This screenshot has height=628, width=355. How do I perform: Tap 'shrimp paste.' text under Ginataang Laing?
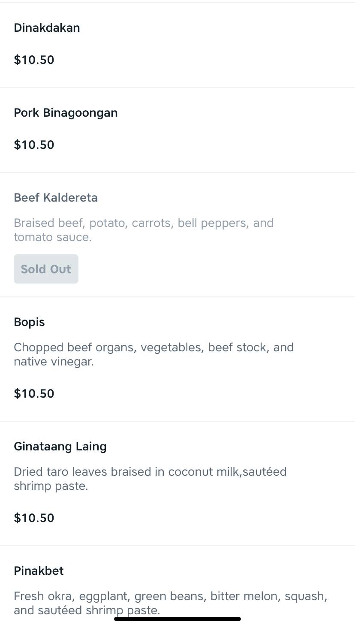pyautogui.click(x=51, y=486)
